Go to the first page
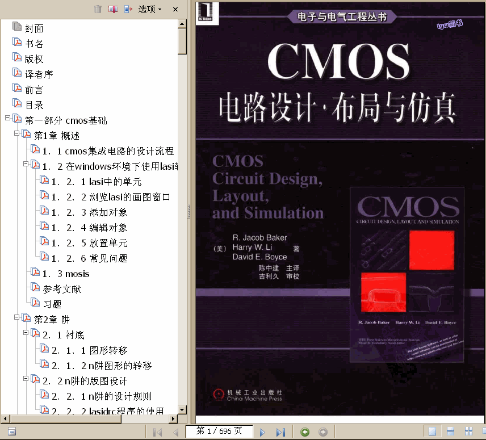This screenshot has width=486, height=440. tap(157, 432)
